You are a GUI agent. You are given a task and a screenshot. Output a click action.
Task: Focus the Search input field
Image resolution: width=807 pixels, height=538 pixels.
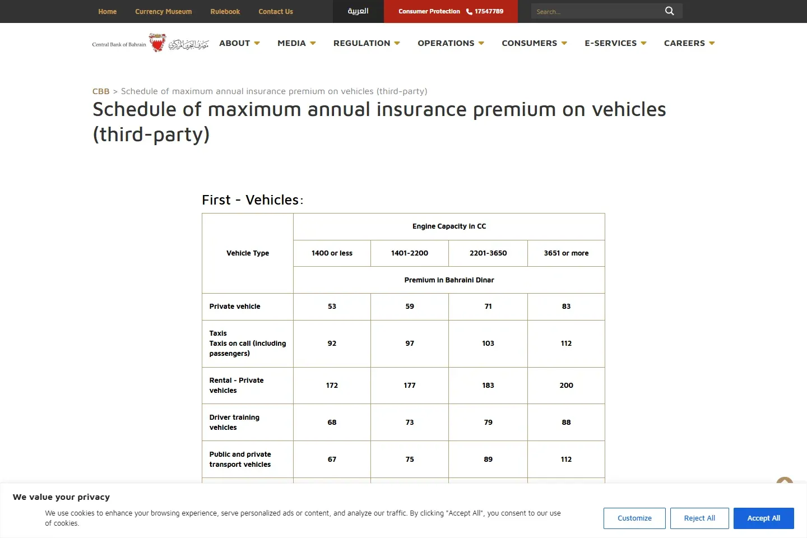[x=596, y=11]
